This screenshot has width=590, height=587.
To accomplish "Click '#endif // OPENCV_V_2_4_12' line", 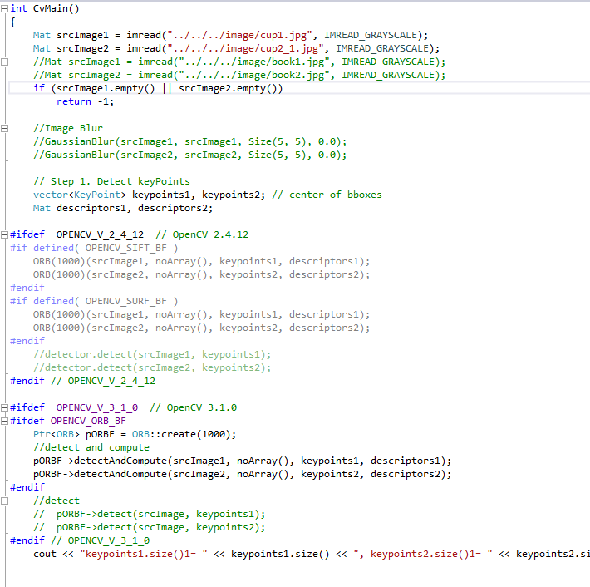I will (83, 381).
